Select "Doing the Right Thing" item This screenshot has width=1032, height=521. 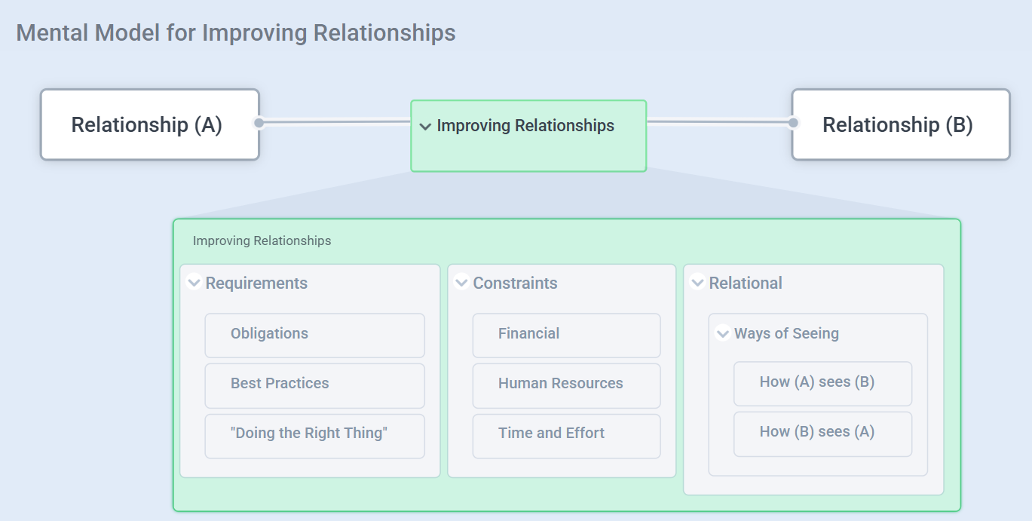coord(314,434)
